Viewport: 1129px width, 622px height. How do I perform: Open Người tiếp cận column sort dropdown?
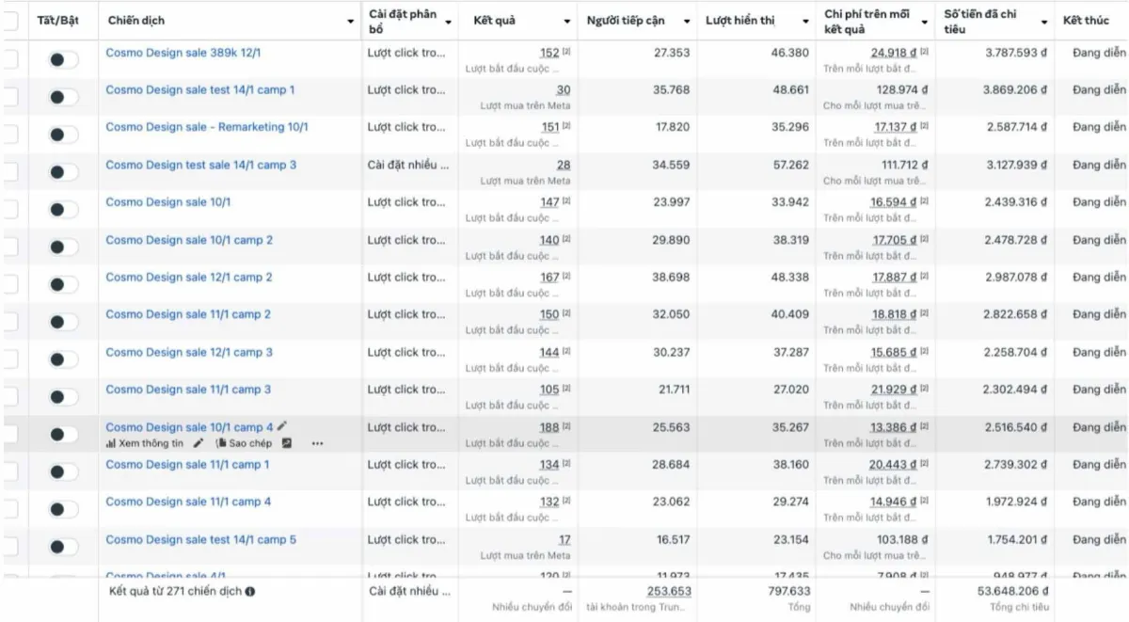click(x=687, y=21)
